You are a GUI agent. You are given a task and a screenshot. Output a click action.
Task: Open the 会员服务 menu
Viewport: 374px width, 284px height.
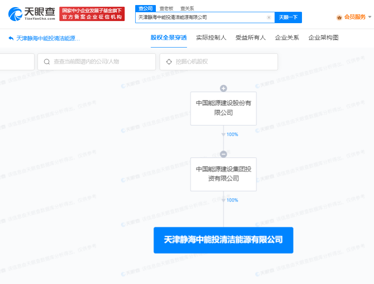coord(355,17)
